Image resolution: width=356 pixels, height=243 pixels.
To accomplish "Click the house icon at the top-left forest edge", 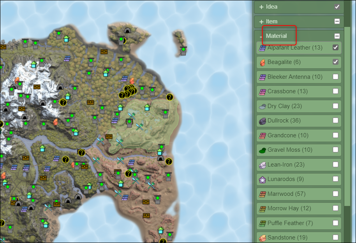I will coord(66,39).
